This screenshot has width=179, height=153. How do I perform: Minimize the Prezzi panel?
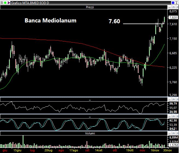click(170, 7)
